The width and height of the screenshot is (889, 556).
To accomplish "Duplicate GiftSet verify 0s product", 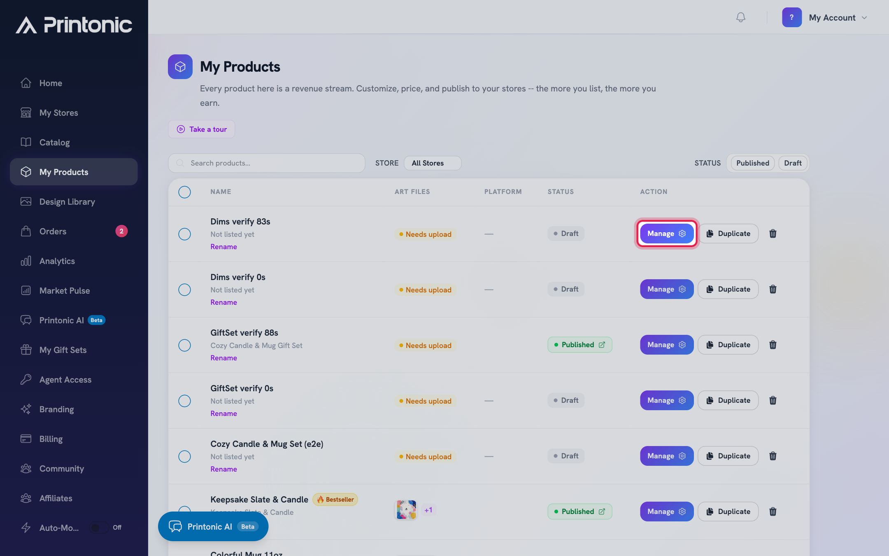I will coord(728,400).
